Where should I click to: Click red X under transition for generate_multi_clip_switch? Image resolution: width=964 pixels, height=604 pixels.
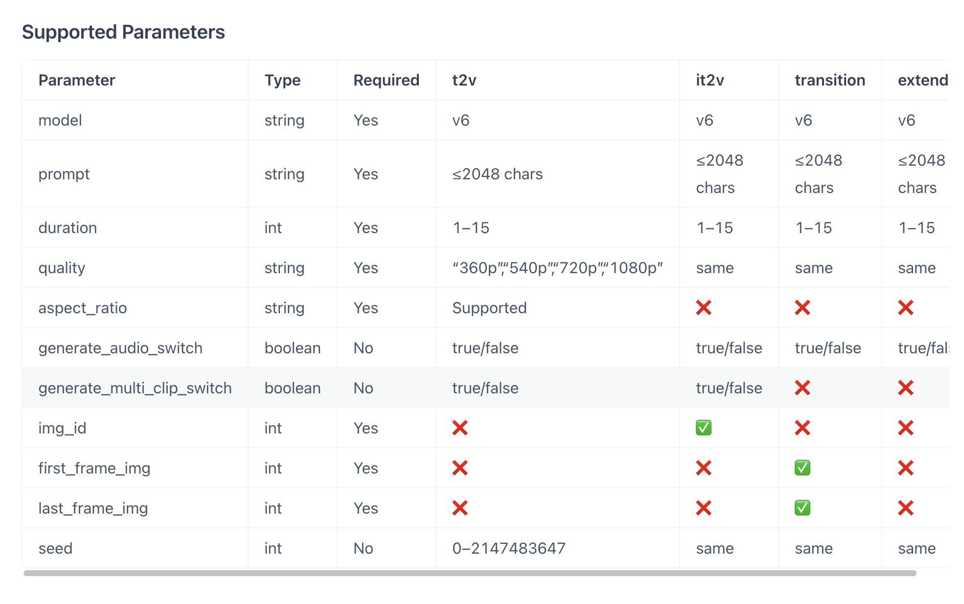pyautogui.click(x=802, y=388)
